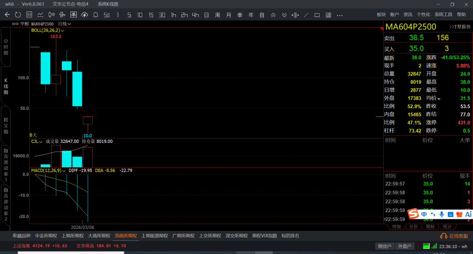
Task: Select the 1-minute period
Action: point(118,15)
